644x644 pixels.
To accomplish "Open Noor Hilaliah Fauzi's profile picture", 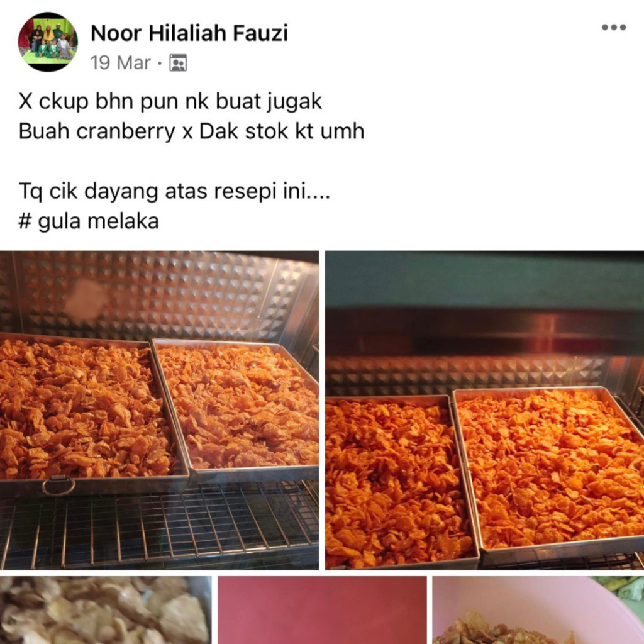I will click(x=48, y=42).
